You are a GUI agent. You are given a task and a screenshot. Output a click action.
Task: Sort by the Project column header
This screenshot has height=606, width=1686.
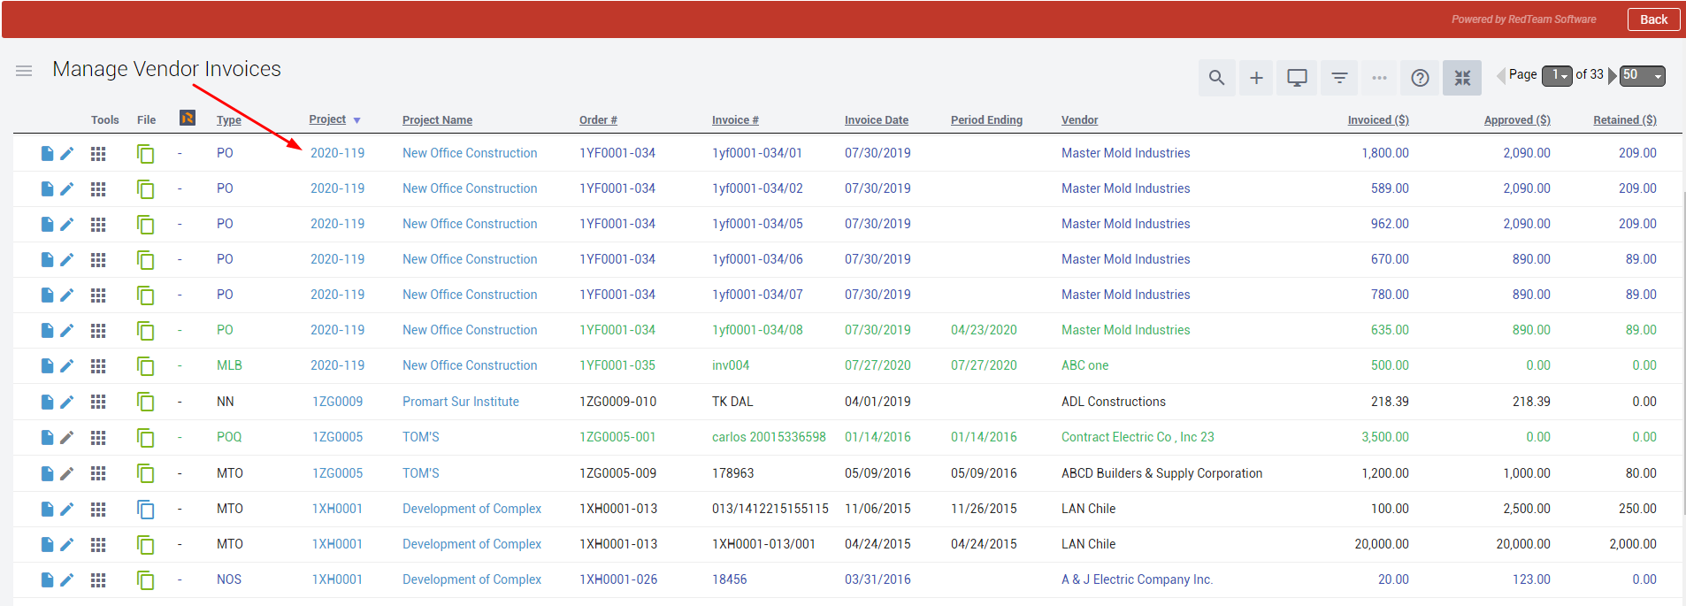point(327,119)
